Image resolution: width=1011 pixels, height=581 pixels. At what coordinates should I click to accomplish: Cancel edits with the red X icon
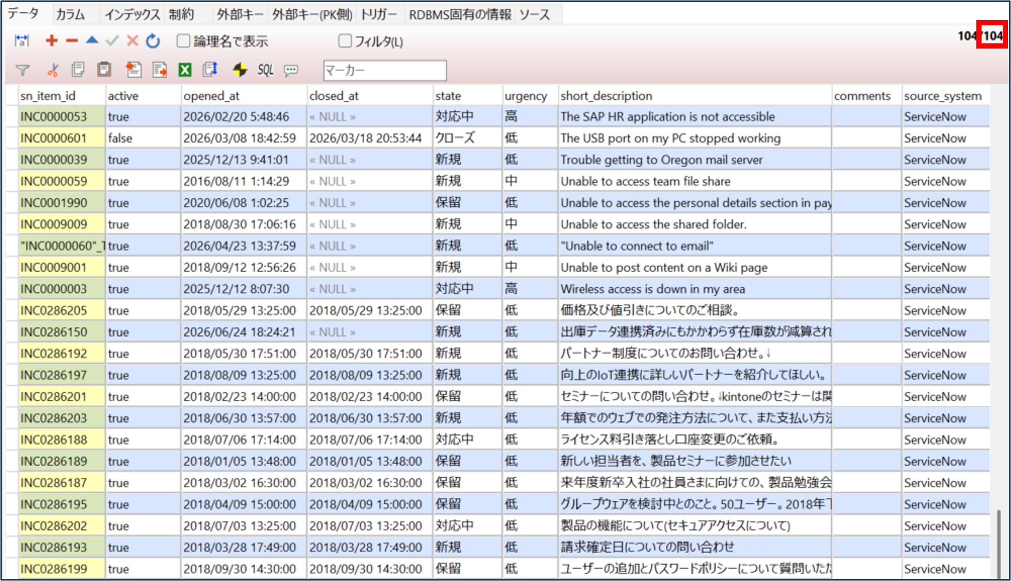tap(132, 40)
